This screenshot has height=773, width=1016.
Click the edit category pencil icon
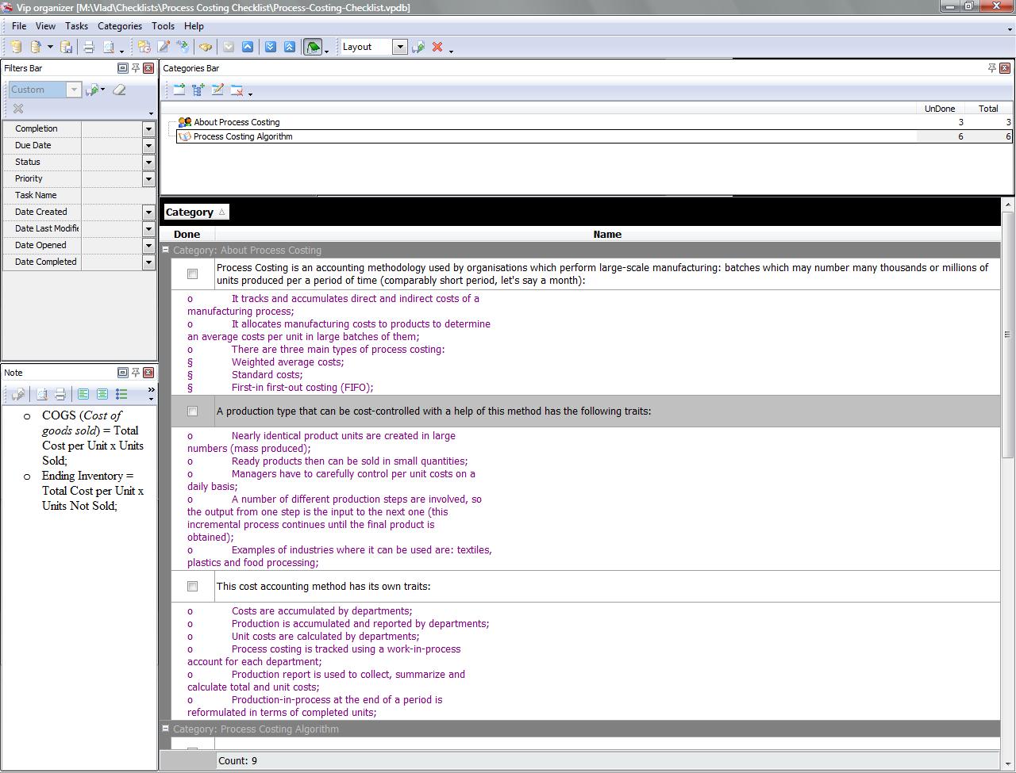point(217,90)
